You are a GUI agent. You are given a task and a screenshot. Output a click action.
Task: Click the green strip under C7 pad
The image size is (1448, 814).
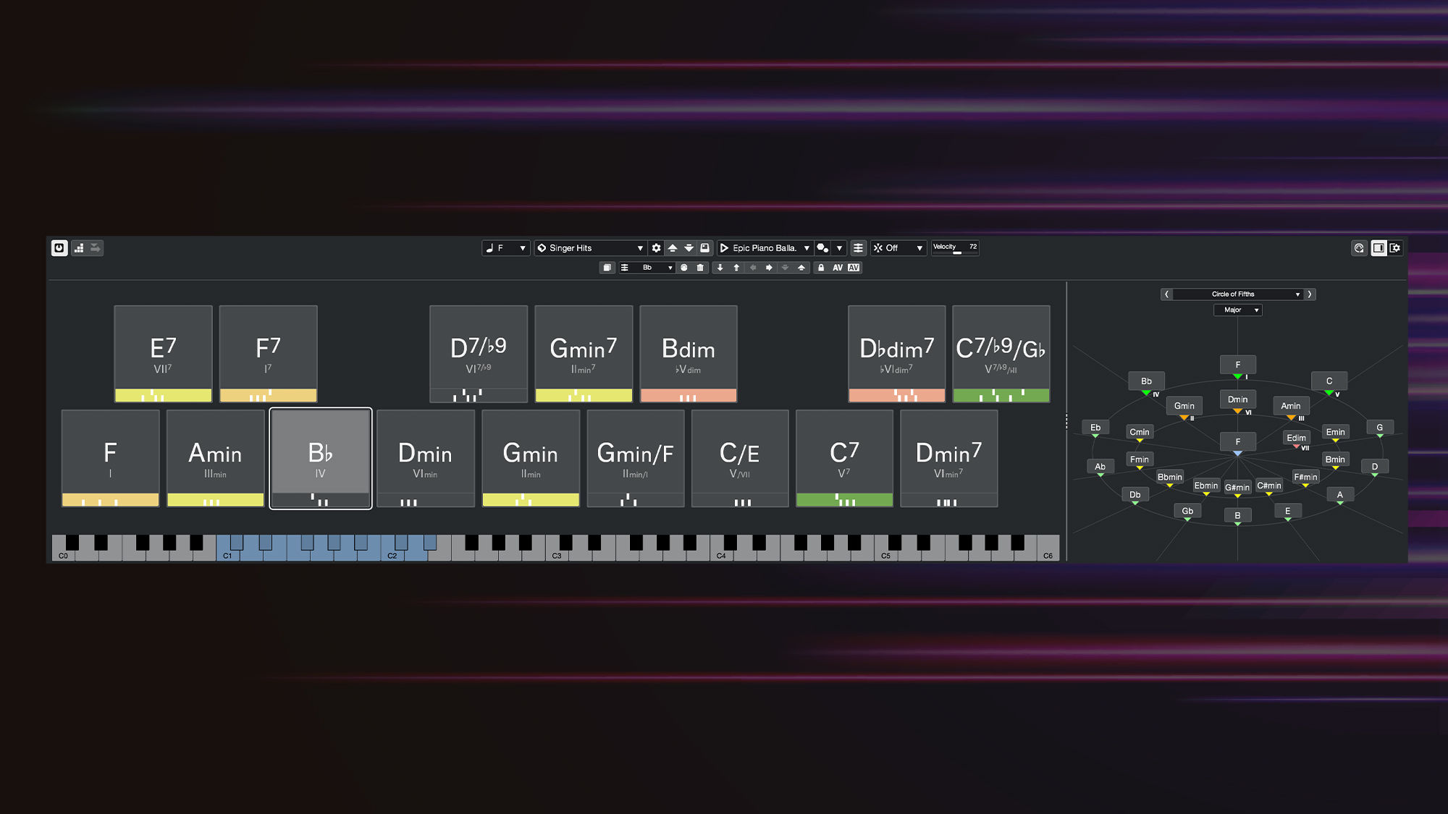[x=844, y=500]
